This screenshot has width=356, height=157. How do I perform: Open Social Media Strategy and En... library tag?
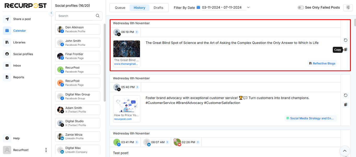(x=311, y=118)
